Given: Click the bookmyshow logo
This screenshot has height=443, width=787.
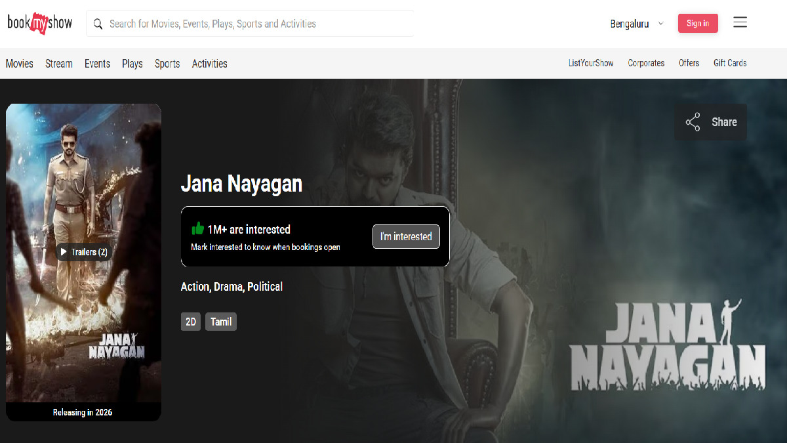Looking at the screenshot, I should 39,22.
